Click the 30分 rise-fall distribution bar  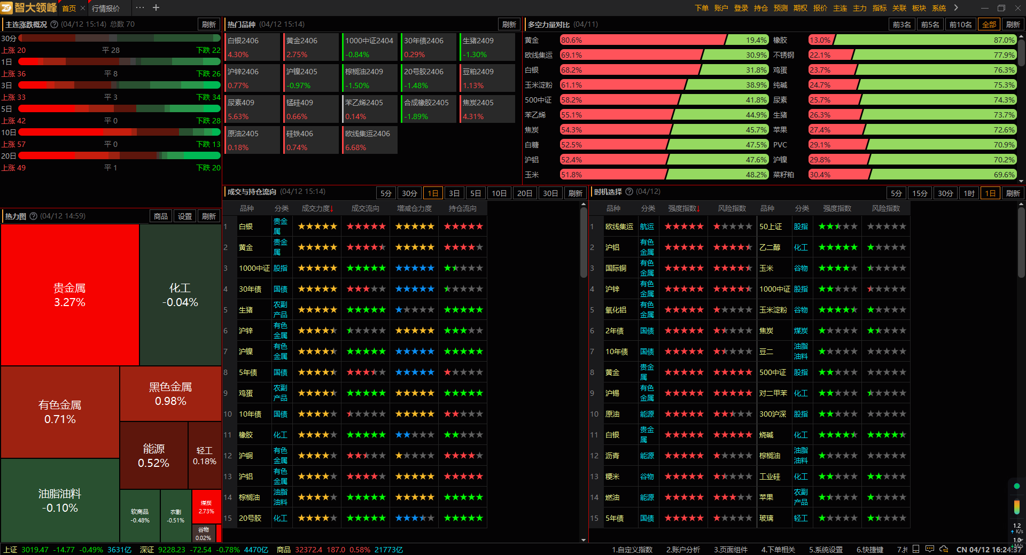pyautogui.click(x=120, y=38)
